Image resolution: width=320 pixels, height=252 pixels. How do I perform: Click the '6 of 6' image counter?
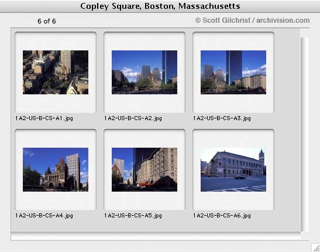click(x=47, y=21)
